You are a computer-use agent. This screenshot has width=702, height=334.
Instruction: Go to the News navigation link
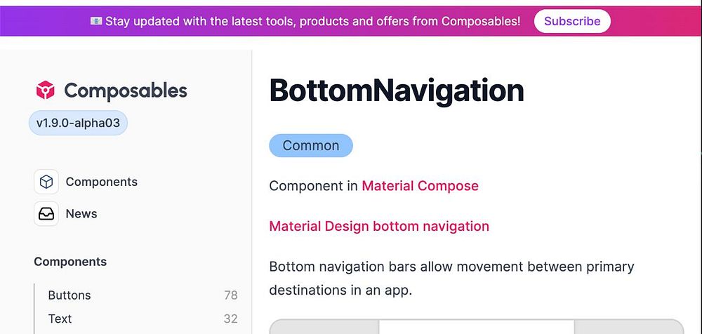(x=81, y=214)
